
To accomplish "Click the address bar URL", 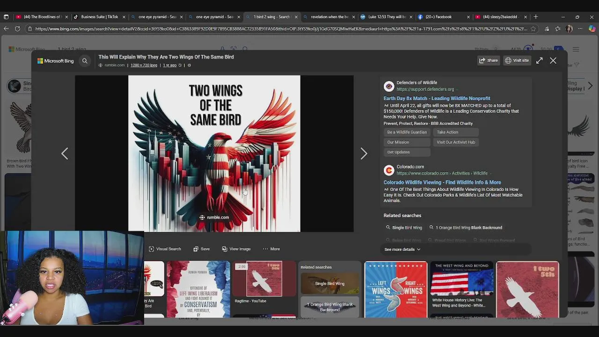I will (281, 29).
